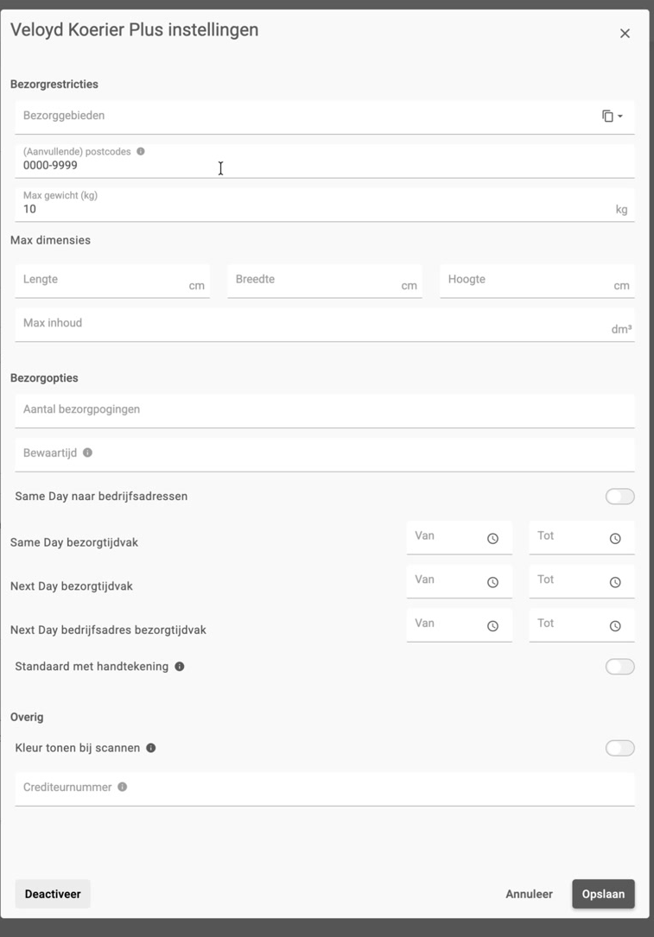654x937 pixels.
Task: Click the Overig heading
Action: click(27, 717)
